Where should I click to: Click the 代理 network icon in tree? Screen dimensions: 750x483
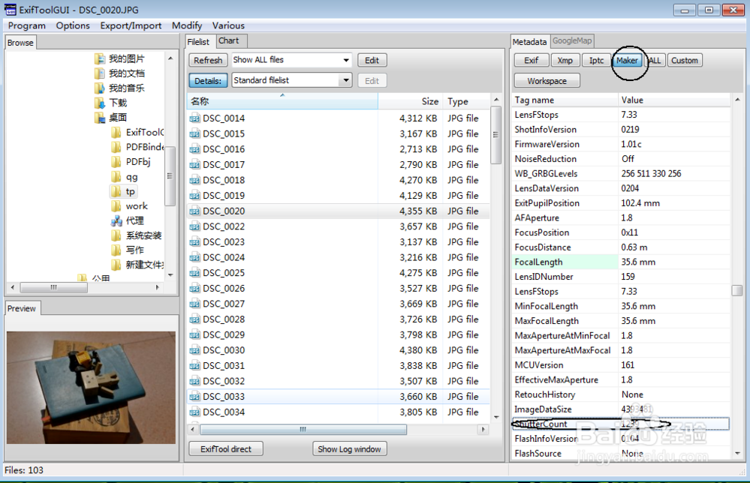tap(116, 221)
